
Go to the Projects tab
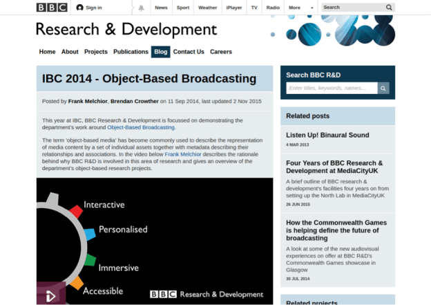95,52
